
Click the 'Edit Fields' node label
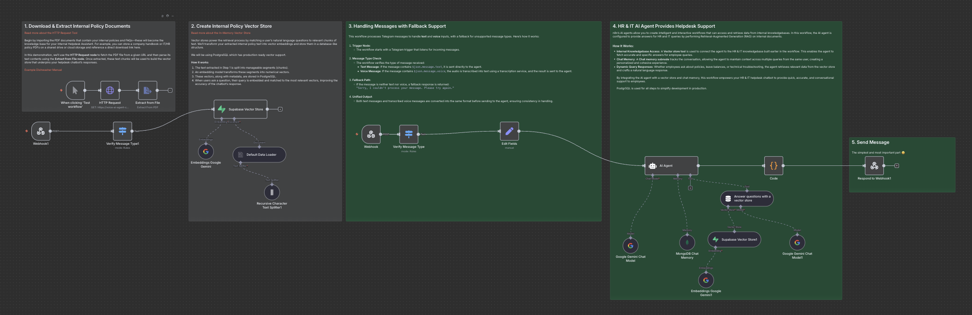tap(509, 144)
